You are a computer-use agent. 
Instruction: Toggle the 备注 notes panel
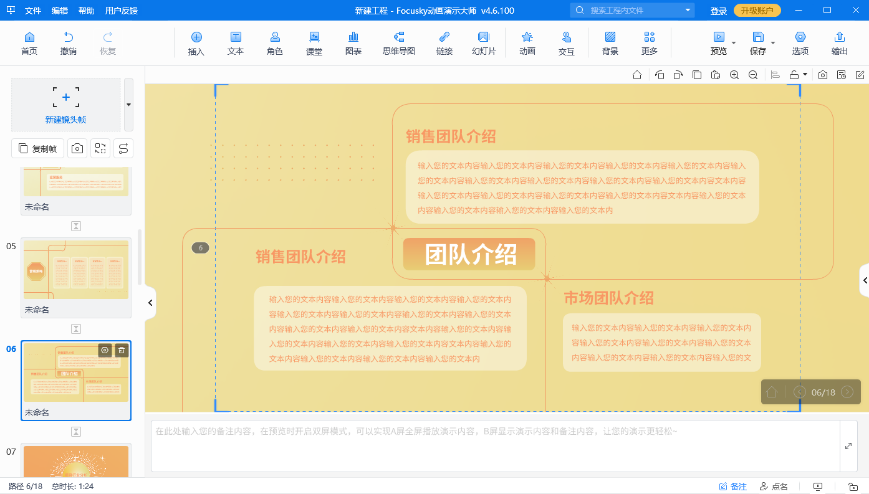pos(733,487)
